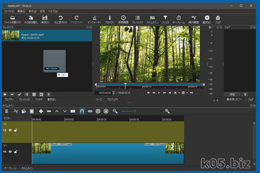
Task: Open the Help menu
Action: tap(53, 11)
